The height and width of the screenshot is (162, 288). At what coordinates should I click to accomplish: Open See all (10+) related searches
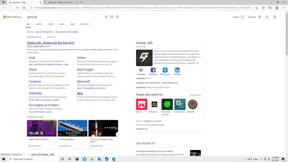pos(195,95)
